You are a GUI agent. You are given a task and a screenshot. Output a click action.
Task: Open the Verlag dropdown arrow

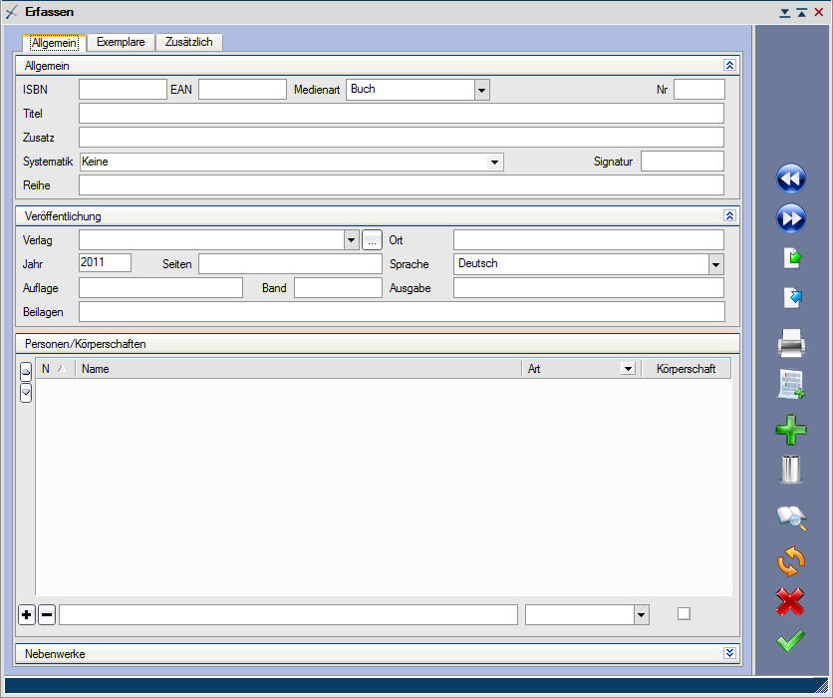pos(351,240)
